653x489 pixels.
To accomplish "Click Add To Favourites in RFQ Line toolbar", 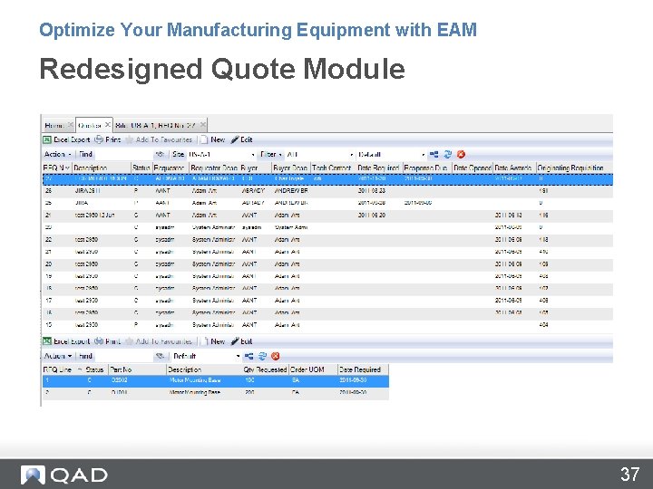I will click(159, 341).
